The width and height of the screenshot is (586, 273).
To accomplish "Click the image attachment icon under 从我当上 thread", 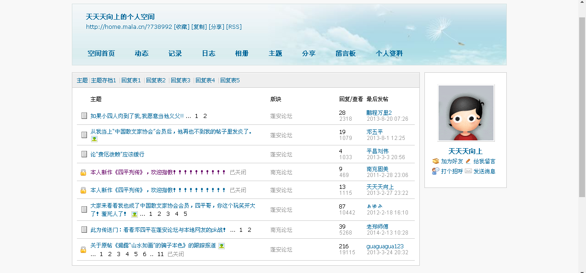I will coord(94,139).
